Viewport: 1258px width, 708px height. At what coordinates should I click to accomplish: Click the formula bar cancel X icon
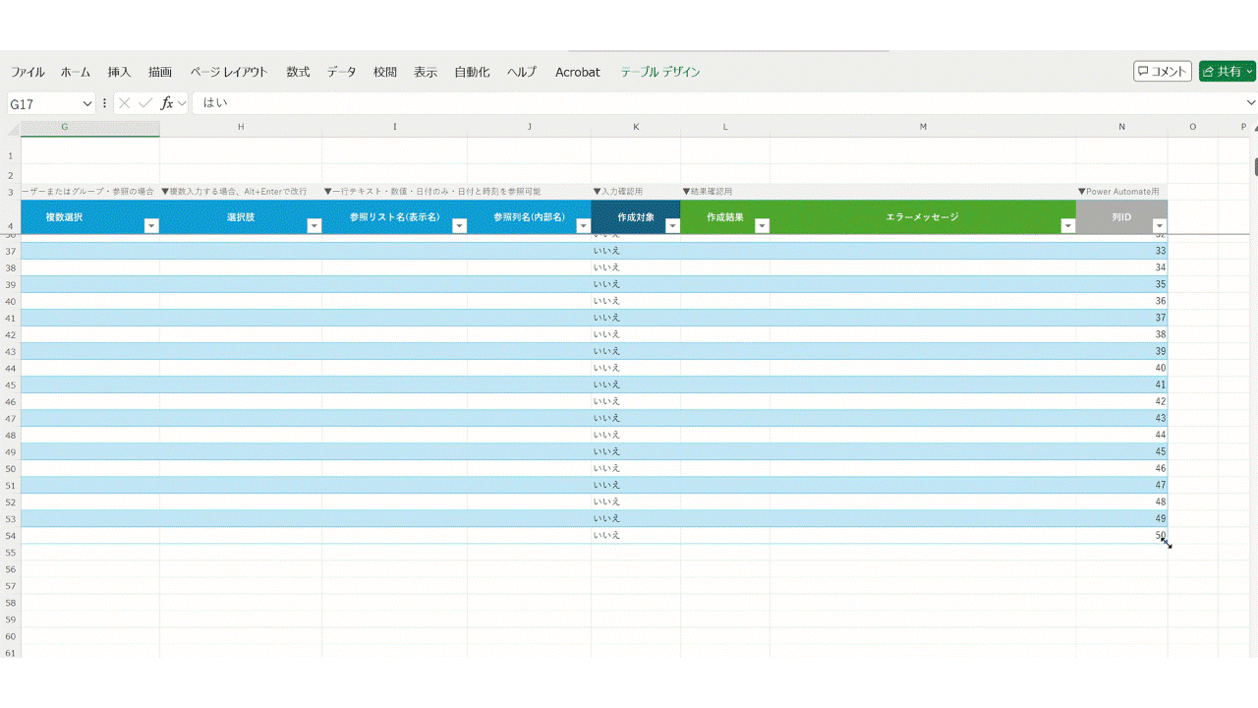(125, 103)
